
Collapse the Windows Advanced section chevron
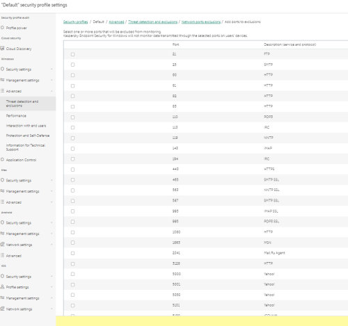pyautogui.click(x=52, y=91)
